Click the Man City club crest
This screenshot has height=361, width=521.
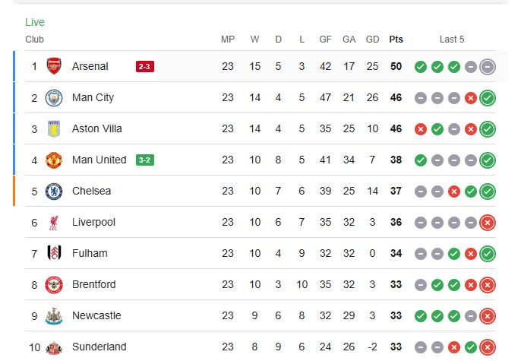pos(54,97)
